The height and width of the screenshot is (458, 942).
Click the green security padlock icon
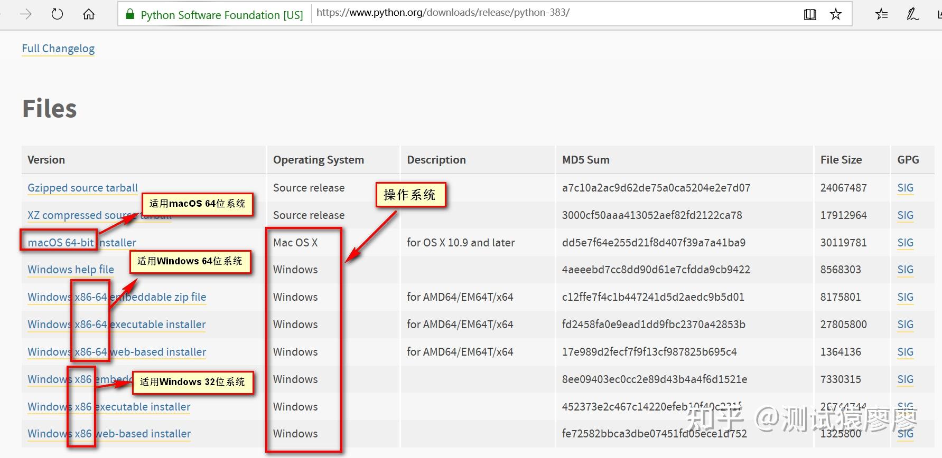click(x=130, y=14)
